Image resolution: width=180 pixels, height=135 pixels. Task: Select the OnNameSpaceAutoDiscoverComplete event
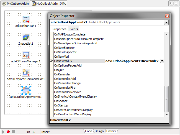(79, 39)
